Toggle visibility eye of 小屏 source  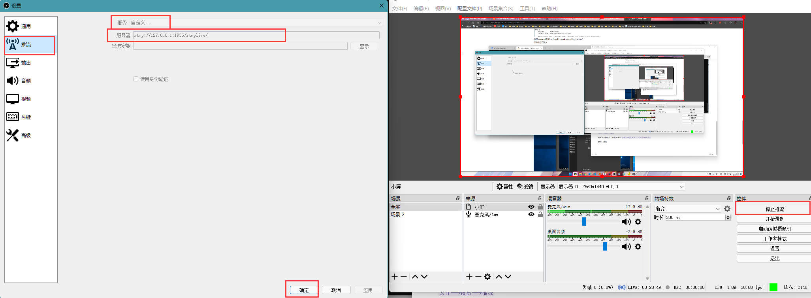point(531,207)
